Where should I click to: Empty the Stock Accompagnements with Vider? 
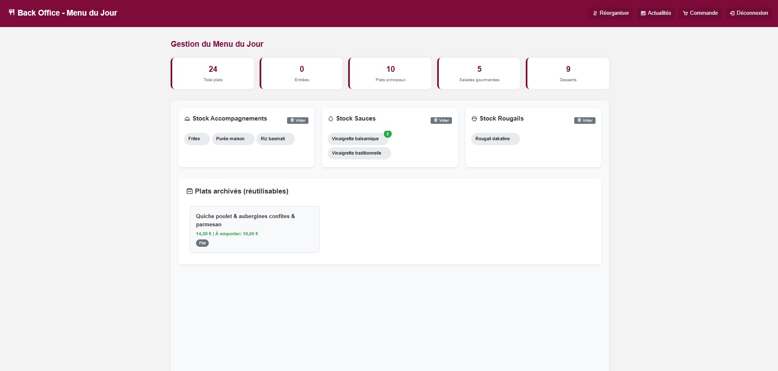(298, 121)
